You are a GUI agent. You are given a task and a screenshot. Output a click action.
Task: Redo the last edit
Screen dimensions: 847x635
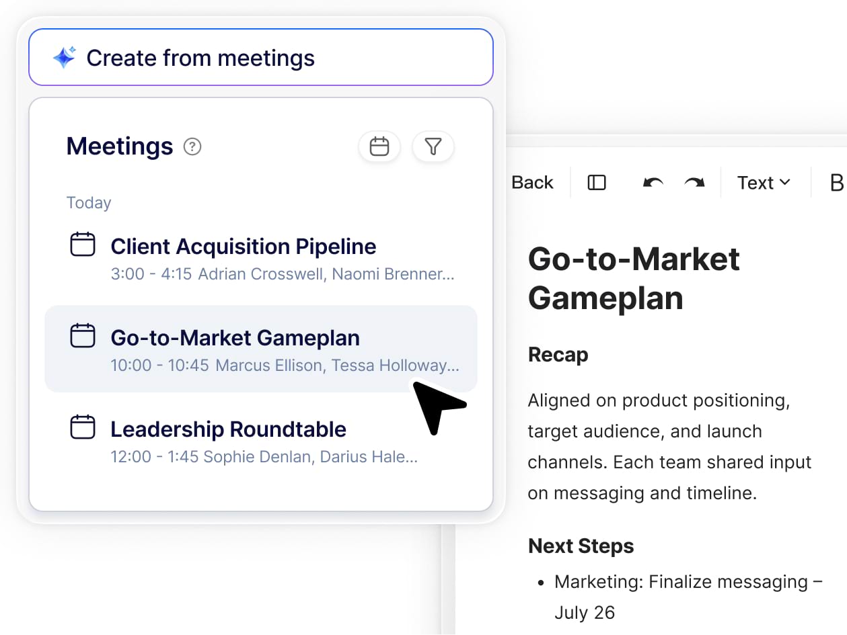pyautogui.click(x=694, y=183)
